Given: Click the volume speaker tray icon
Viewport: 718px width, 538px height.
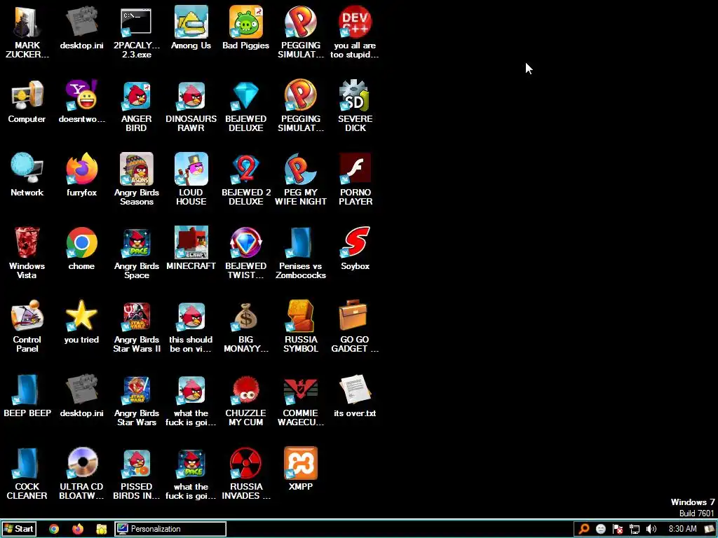Looking at the screenshot, I should pyautogui.click(x=651, y=530).
